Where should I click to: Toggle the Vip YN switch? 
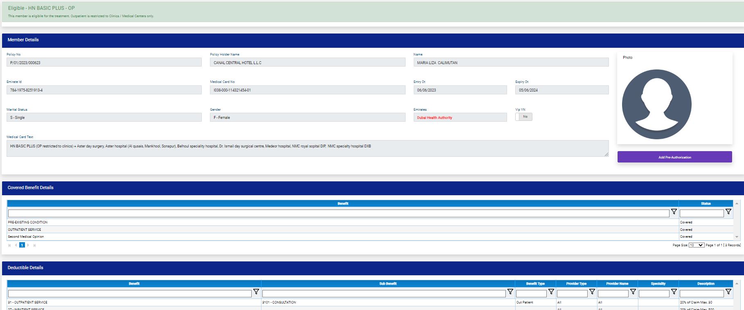523,117
